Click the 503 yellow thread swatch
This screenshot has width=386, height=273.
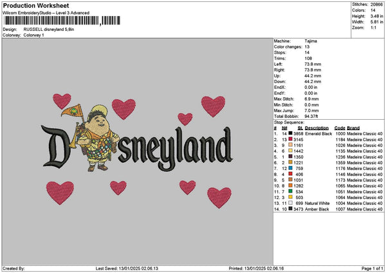click(x=291, y=197)
